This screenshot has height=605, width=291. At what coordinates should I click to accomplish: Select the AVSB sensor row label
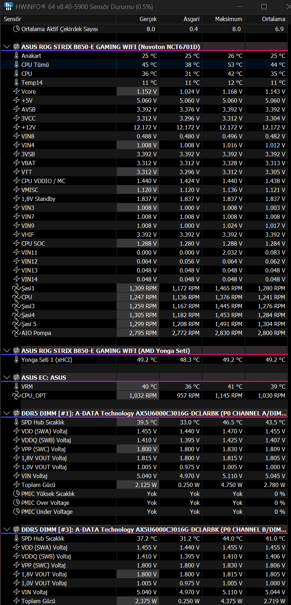point(29,109)
